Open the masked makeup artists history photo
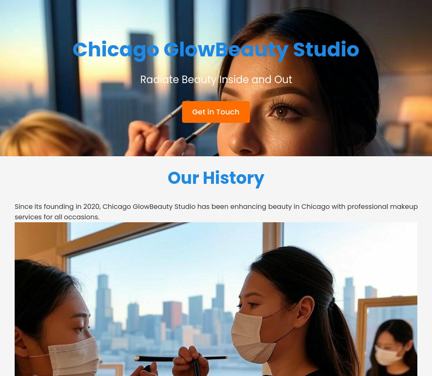Viewport: 432px width, 376px height. pyautogui.click(x=216, y=299)
